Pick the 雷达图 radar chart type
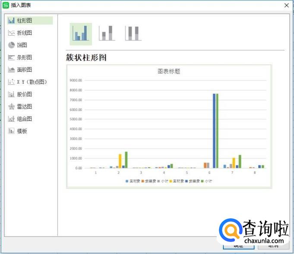This screenshot has height=254, width=294. tap(20, 106)
